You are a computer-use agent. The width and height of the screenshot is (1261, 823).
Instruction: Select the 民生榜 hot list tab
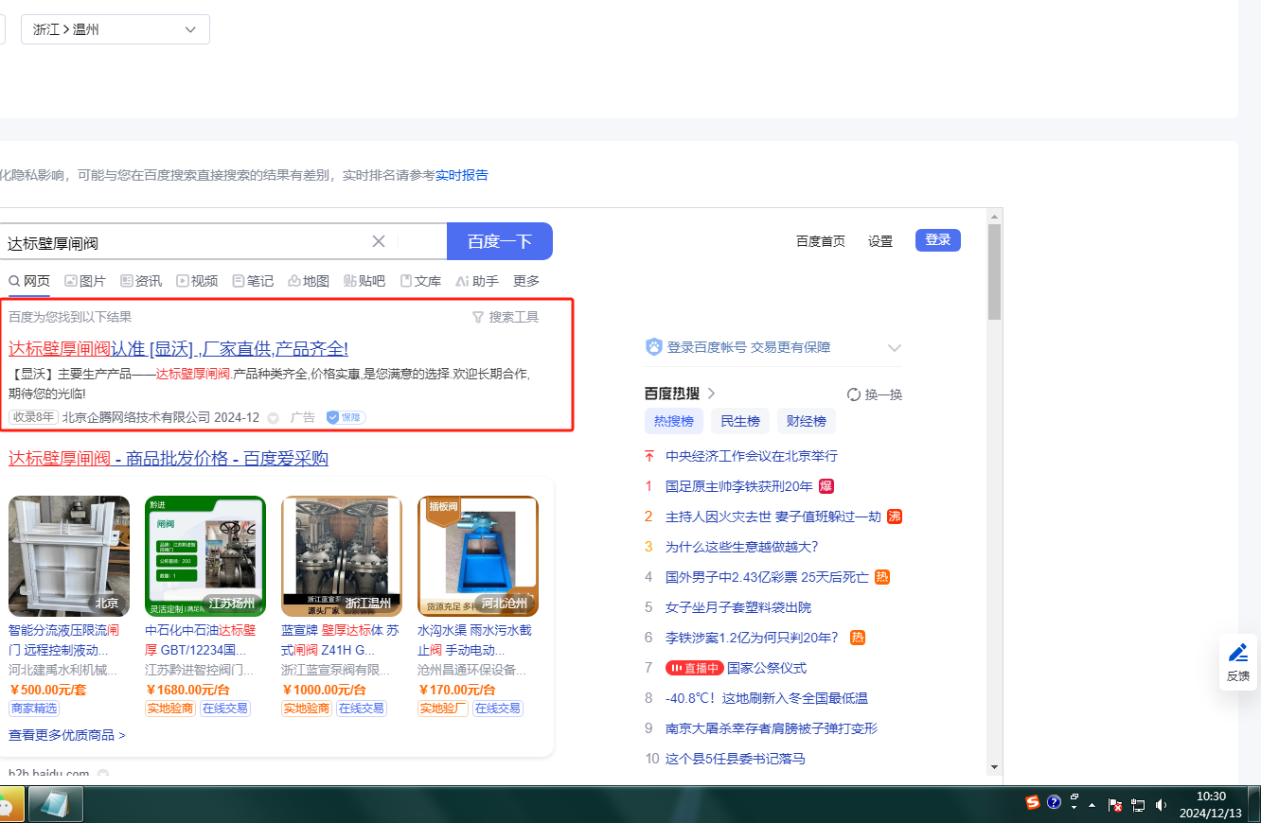tap(739, 421)
